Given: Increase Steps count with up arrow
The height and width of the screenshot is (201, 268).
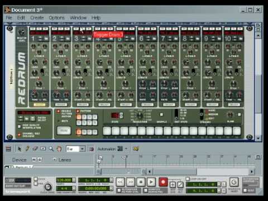Looking at the screenshot, I should pos(121,113).
